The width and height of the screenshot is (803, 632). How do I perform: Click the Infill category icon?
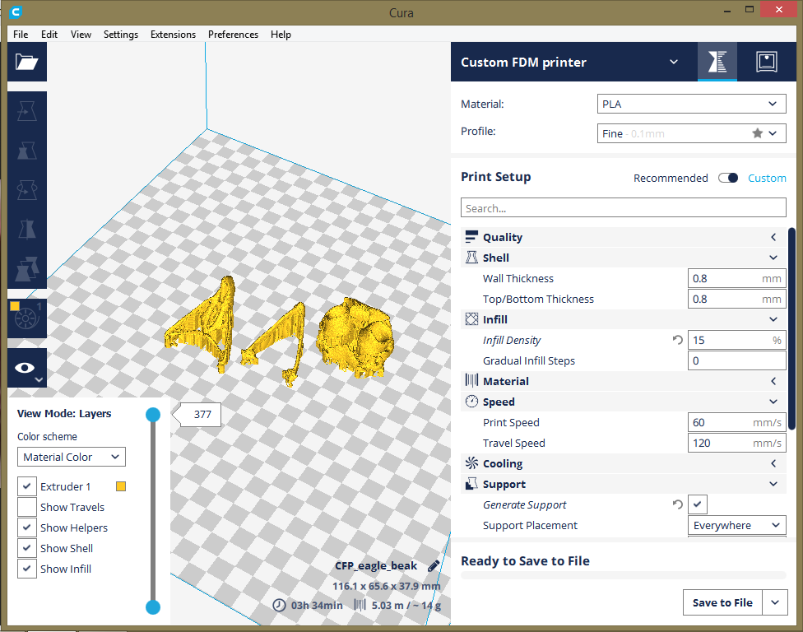point(471,319)
